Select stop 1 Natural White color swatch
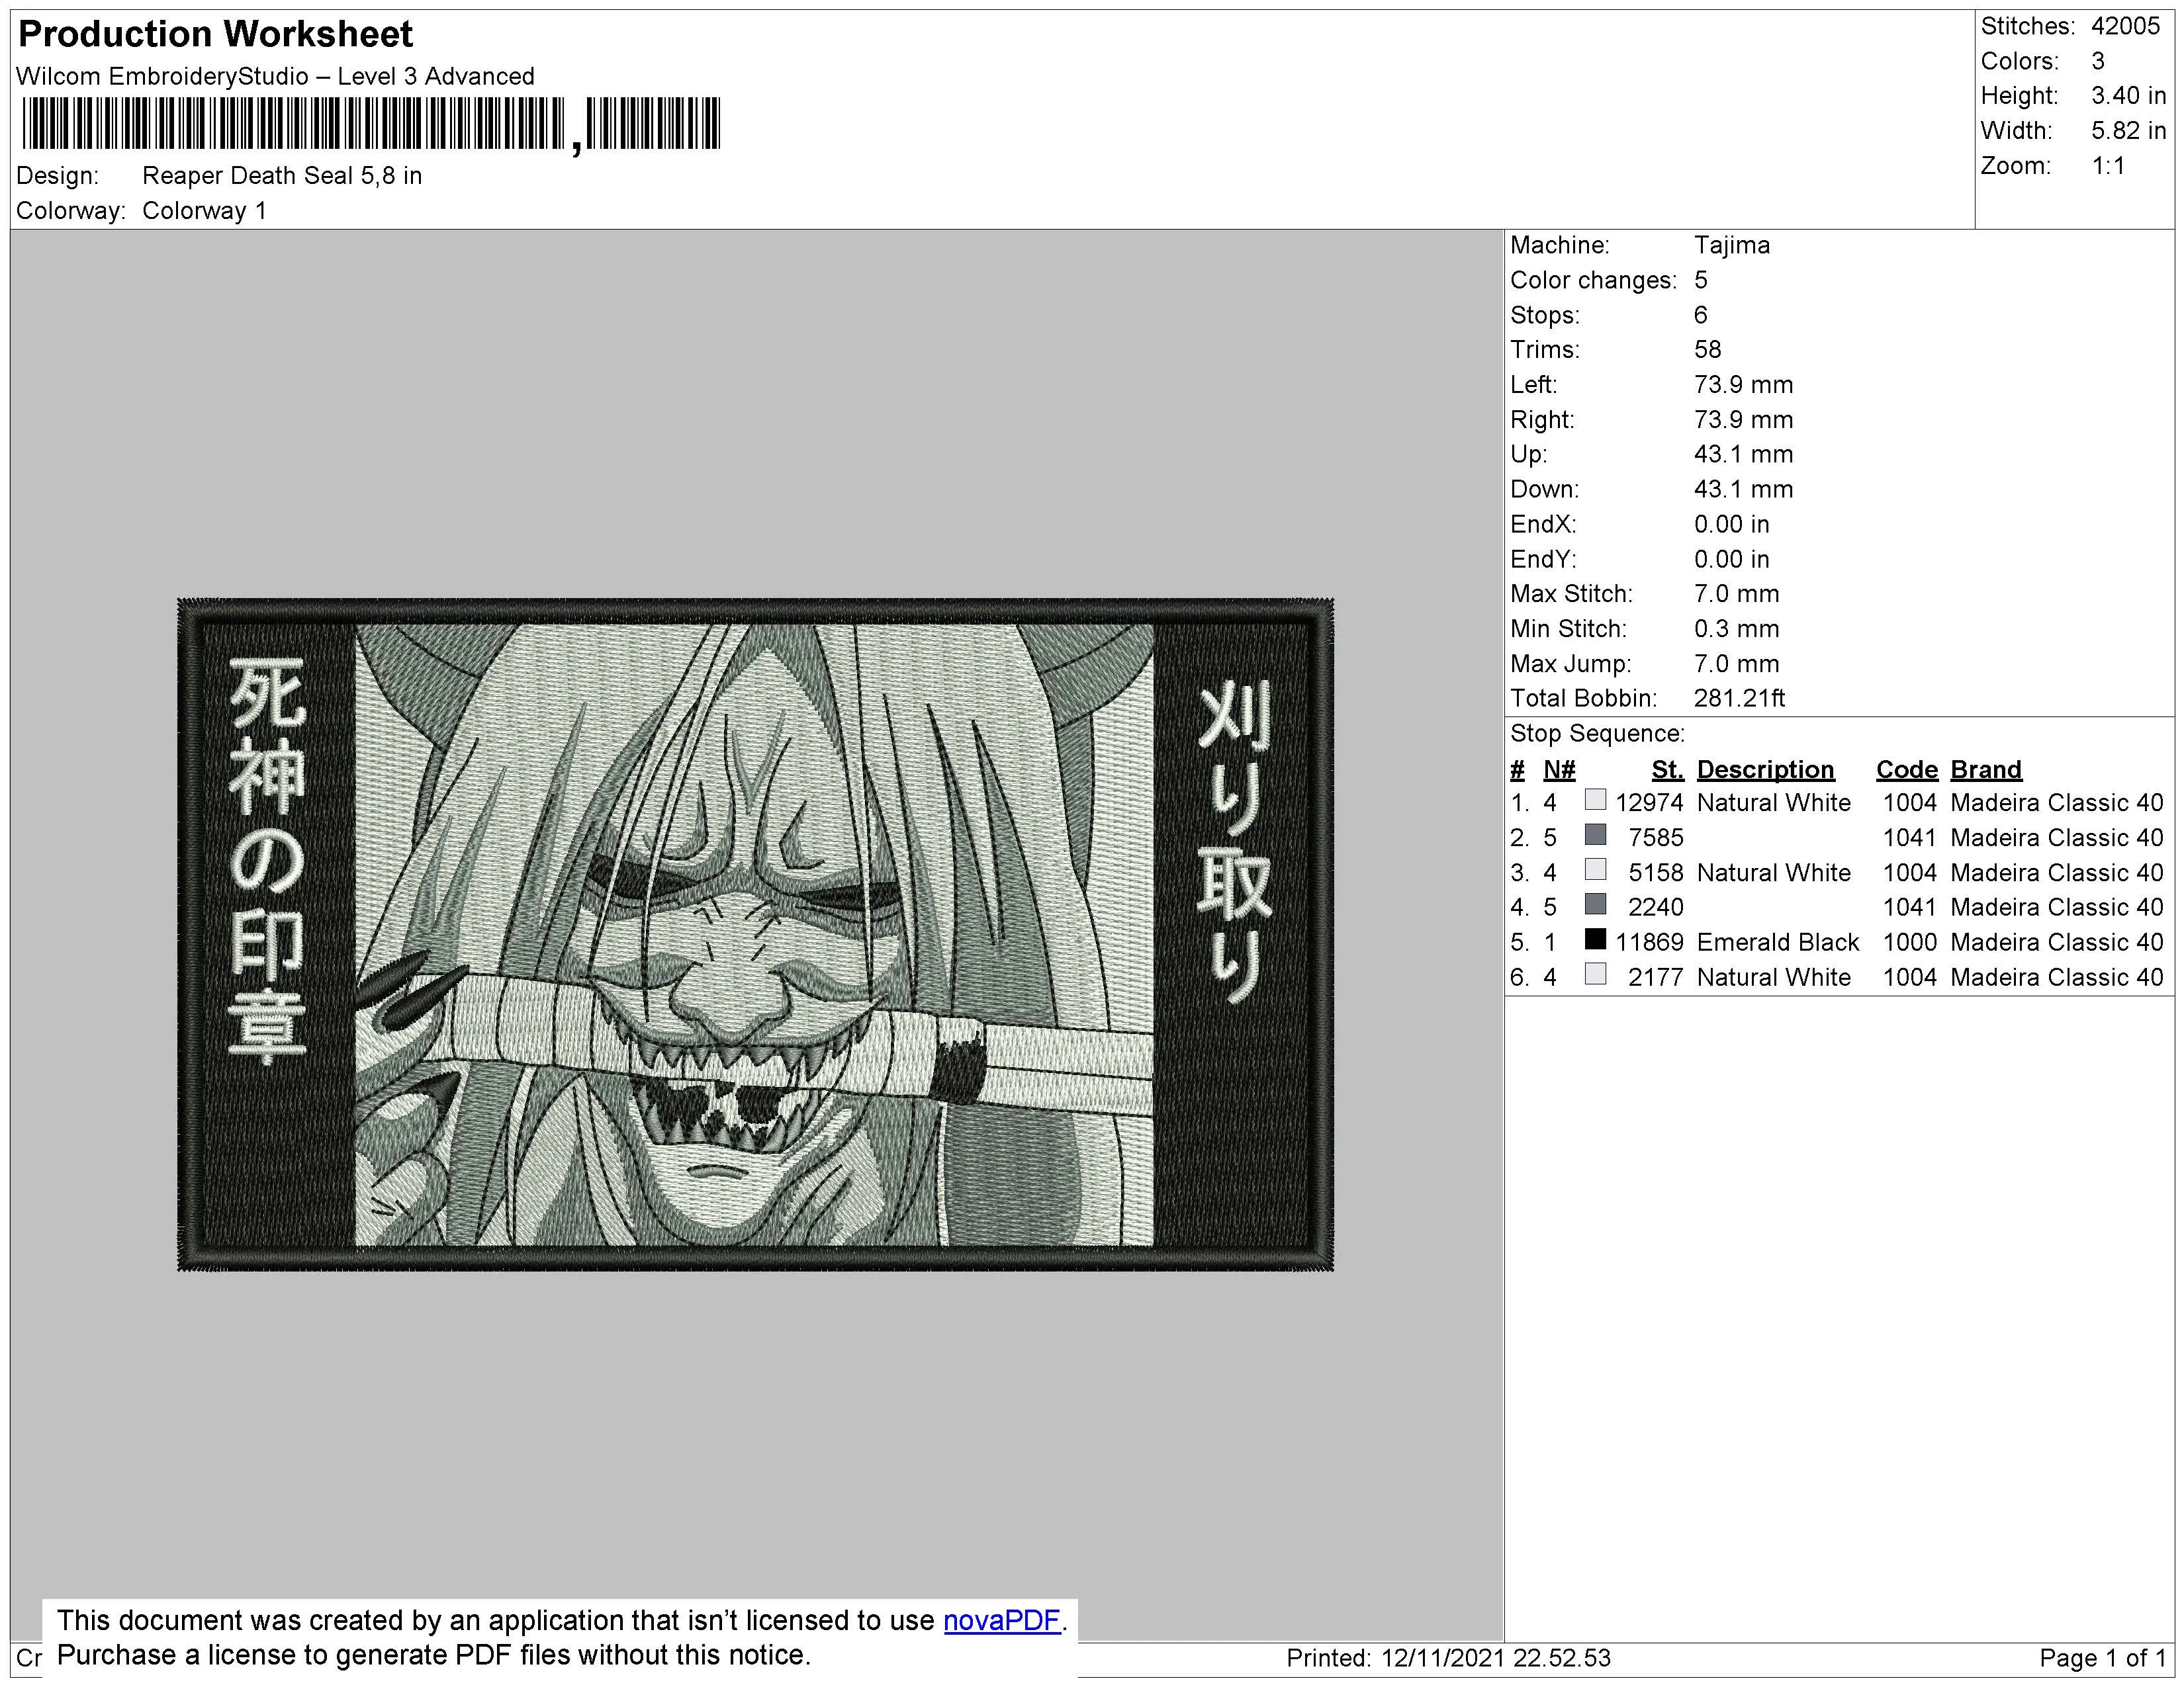This screenshot has width=2184, height=1687. [1595, 800]
